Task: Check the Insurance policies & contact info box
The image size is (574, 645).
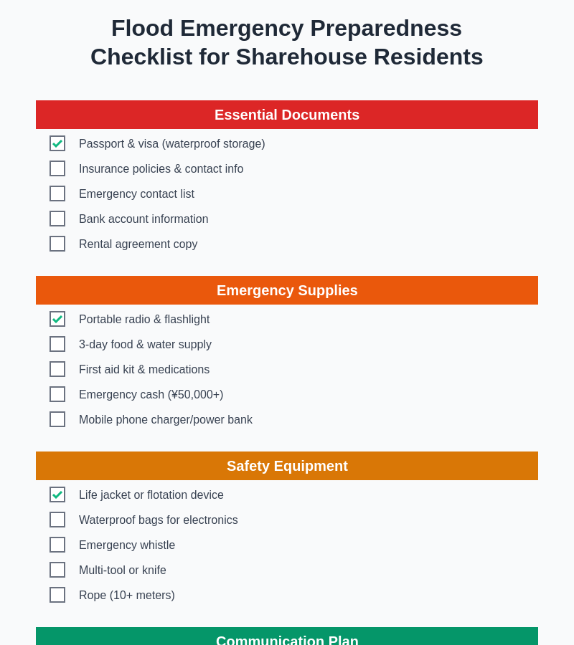Action: 57,168
